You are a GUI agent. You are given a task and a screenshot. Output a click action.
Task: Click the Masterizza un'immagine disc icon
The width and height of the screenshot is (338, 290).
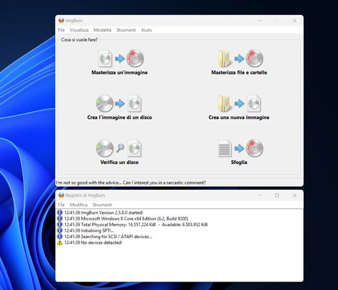pyautogui.click(x=135, y=58)
